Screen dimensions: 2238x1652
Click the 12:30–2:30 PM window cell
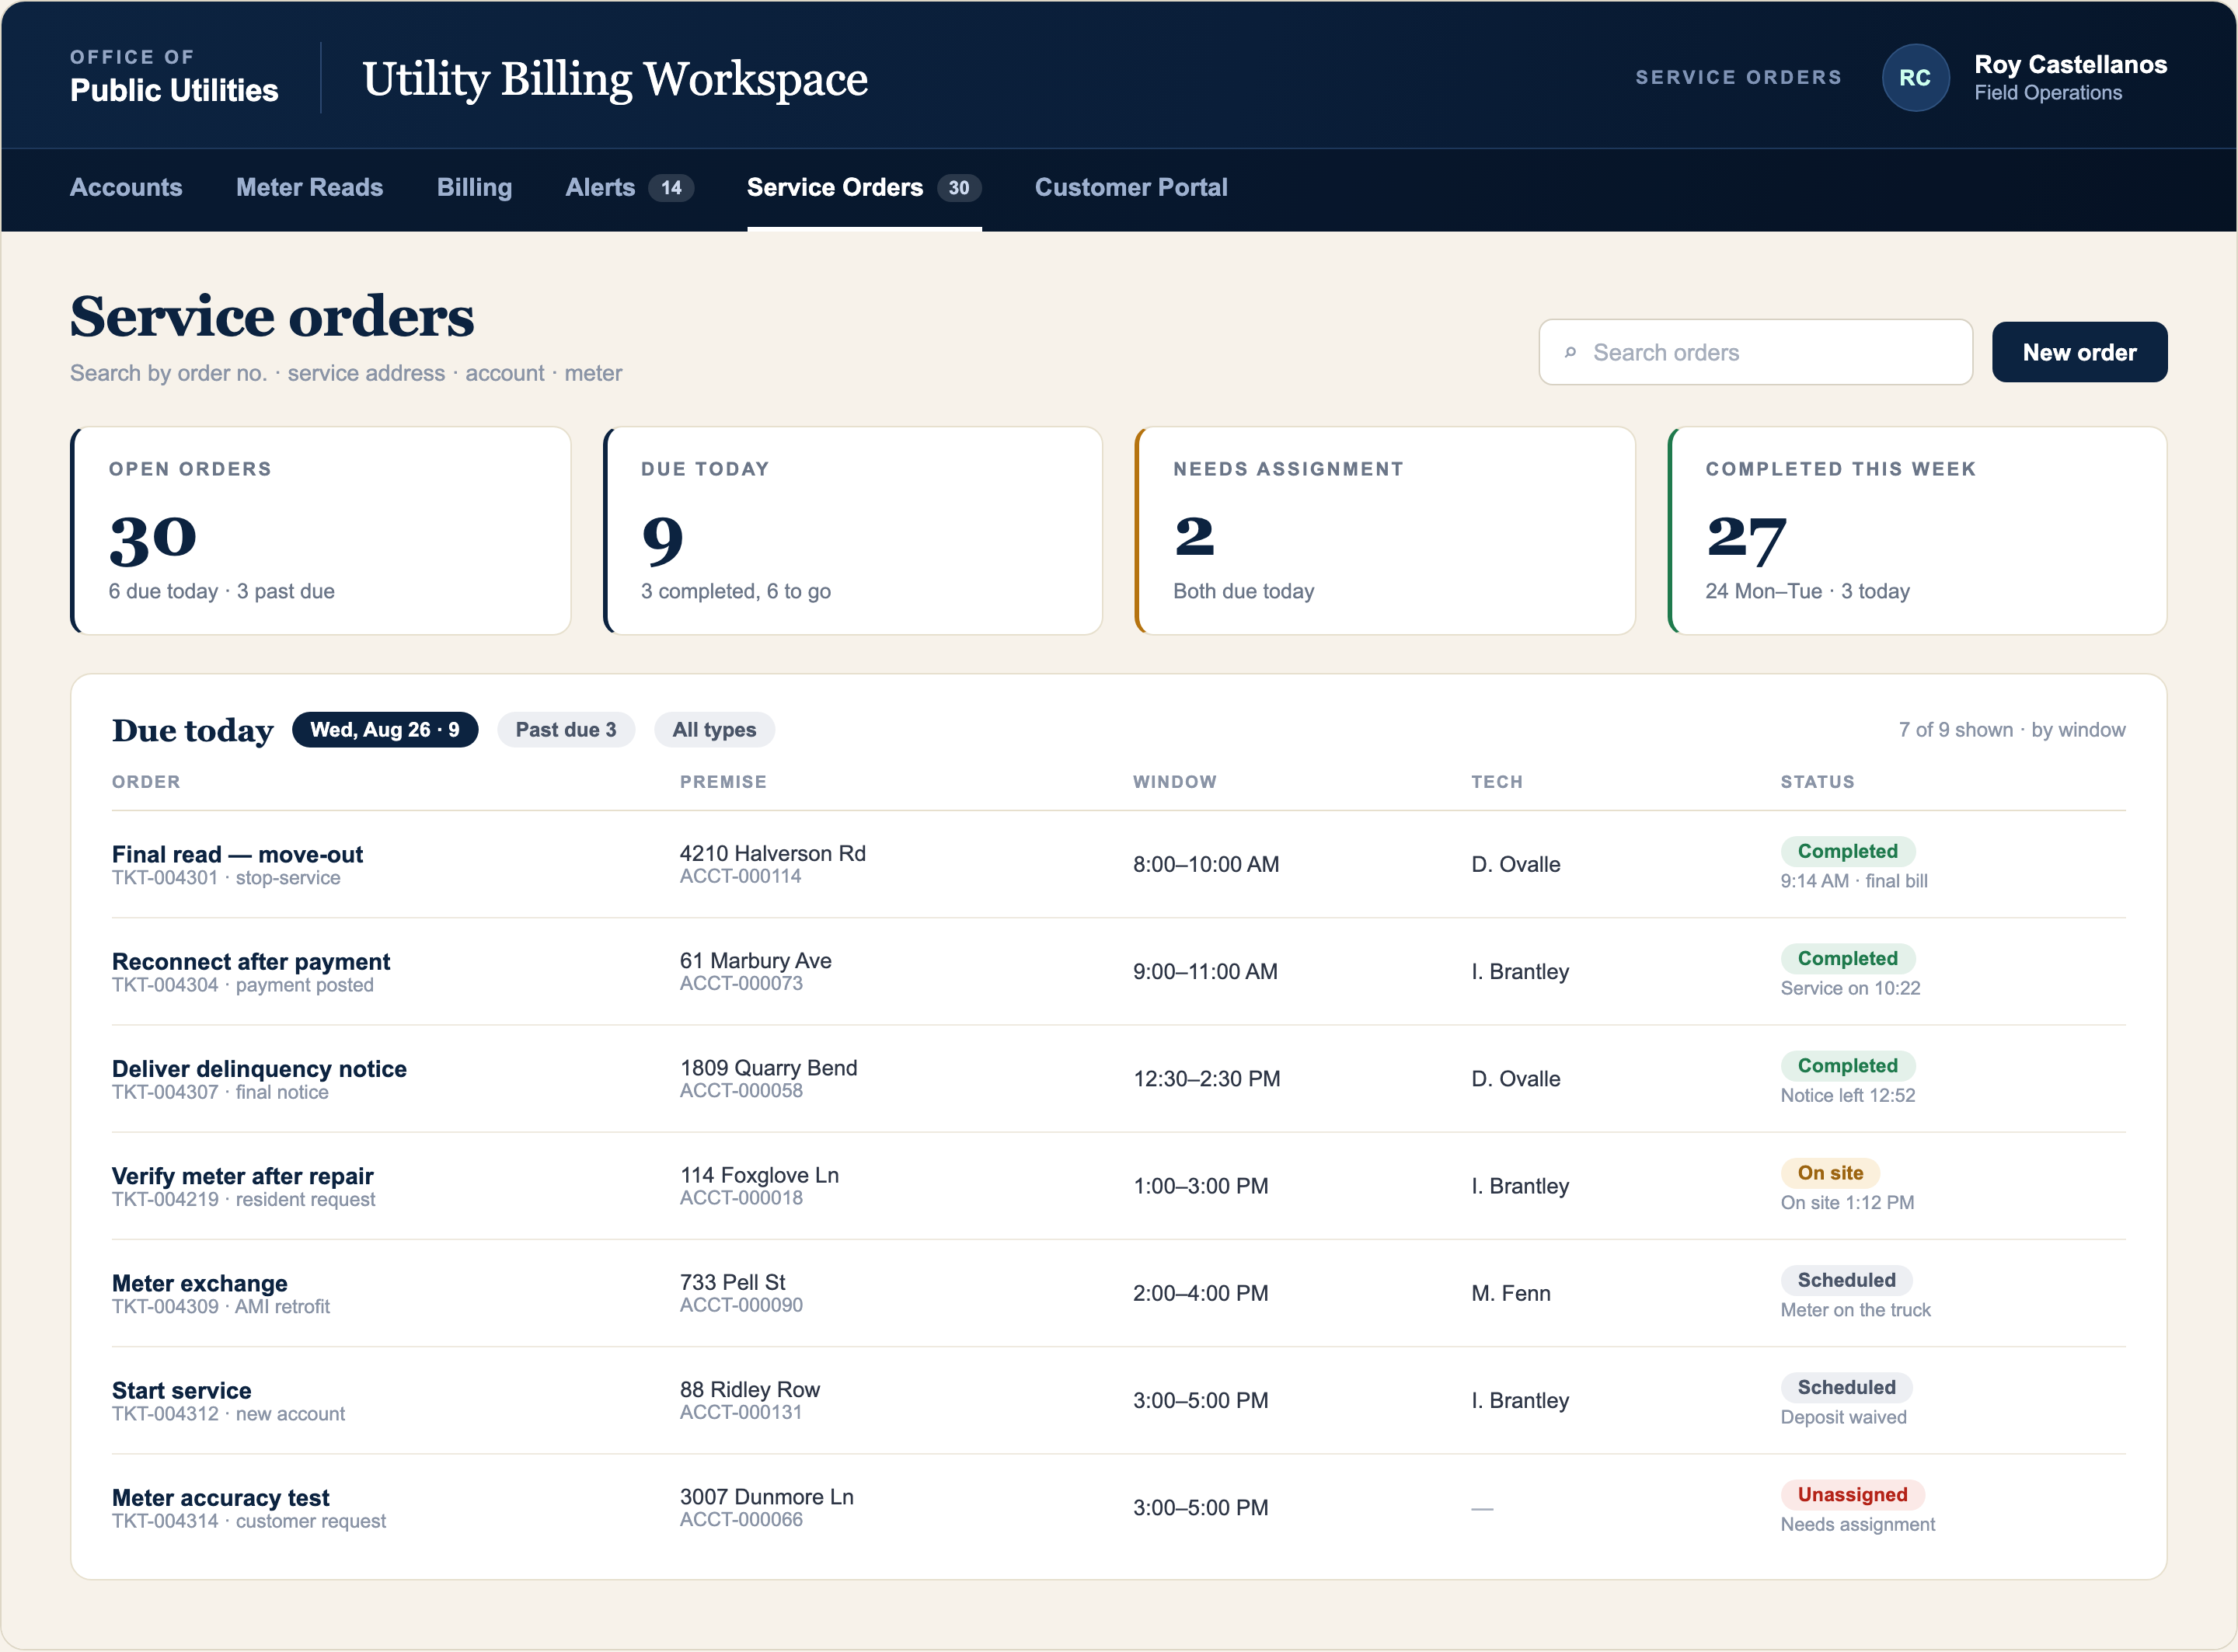(1206, 1079)
